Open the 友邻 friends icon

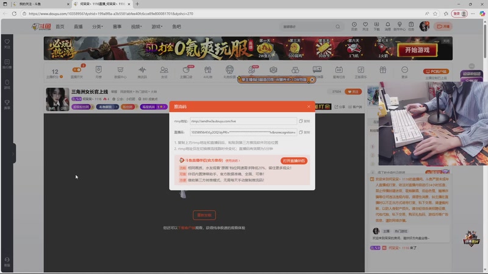[x=164, y=72]
